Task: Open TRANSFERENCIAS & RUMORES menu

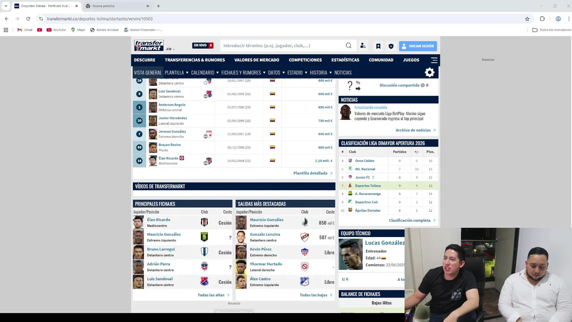Action: [195, 60]
